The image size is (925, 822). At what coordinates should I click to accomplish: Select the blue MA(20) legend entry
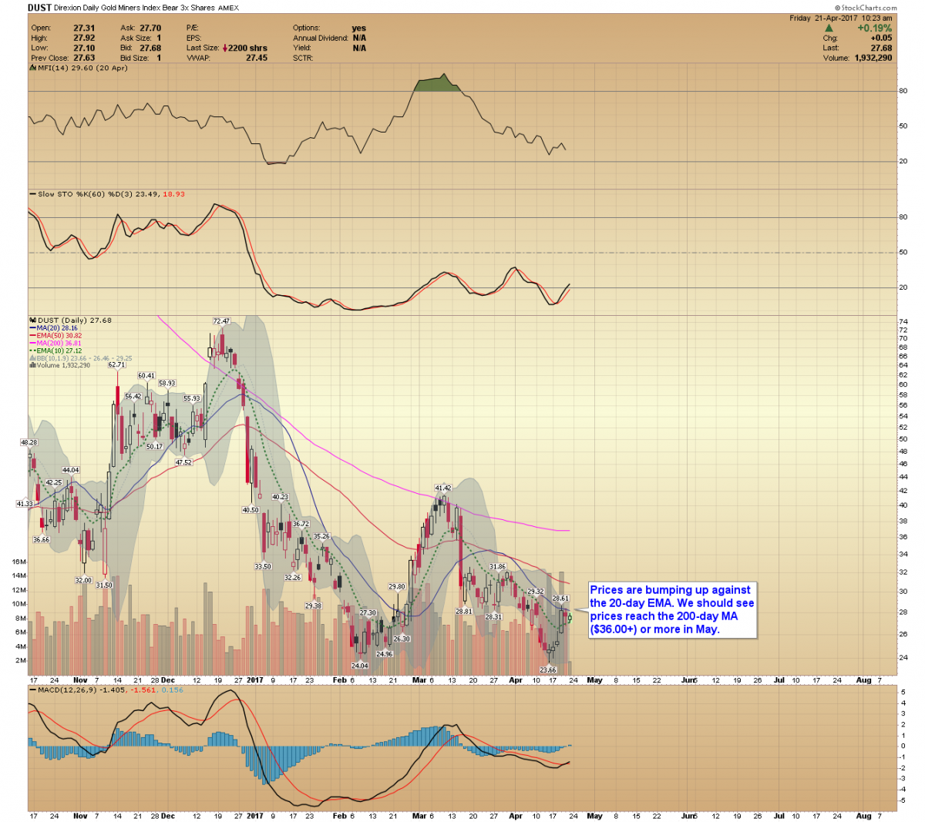tap(59, 328)
